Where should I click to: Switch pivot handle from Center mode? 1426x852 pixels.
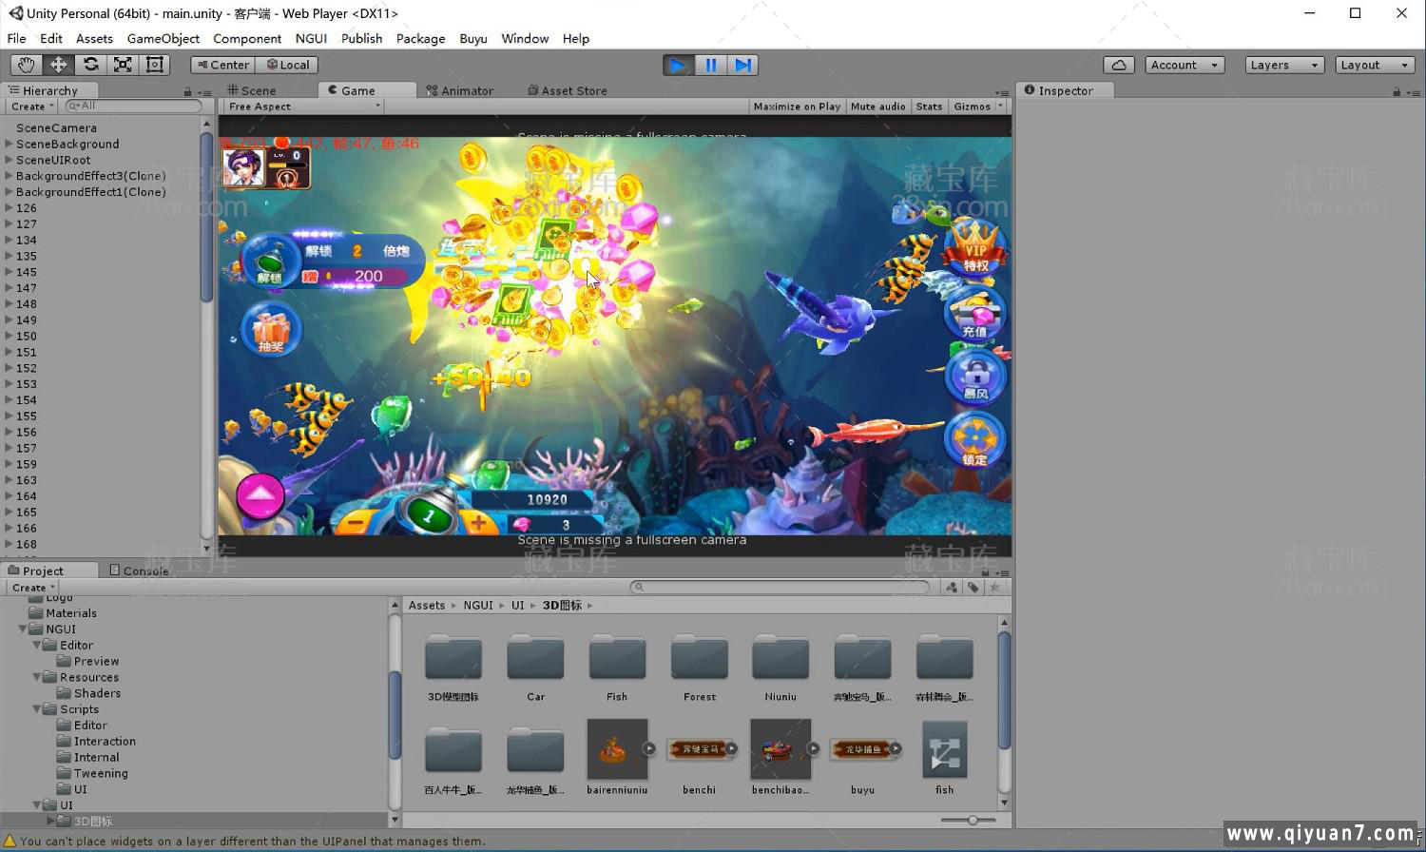222,64
